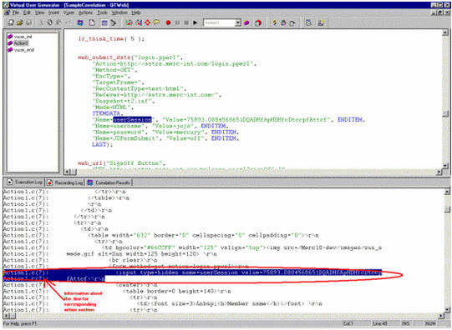Viewport: 452px width, 330px height.
Task: Select Action1 in the script tree
Action: point(21,43)
